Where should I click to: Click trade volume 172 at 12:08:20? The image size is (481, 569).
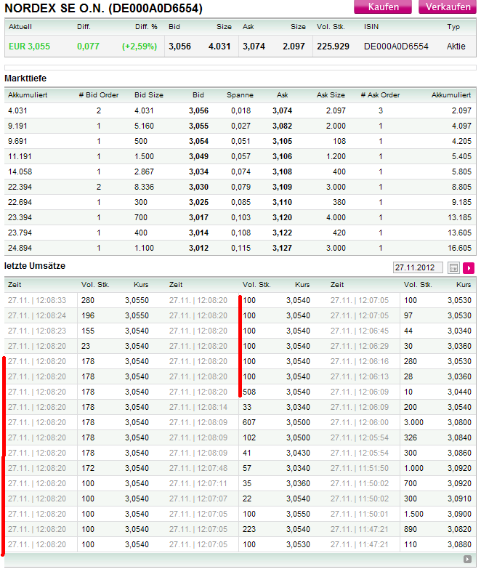[88, 468]
